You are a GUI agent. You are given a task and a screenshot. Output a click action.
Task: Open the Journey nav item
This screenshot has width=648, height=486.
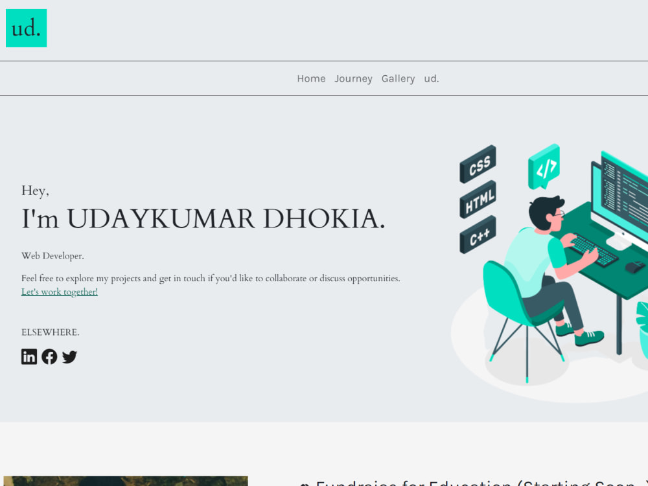click(353, 78)
